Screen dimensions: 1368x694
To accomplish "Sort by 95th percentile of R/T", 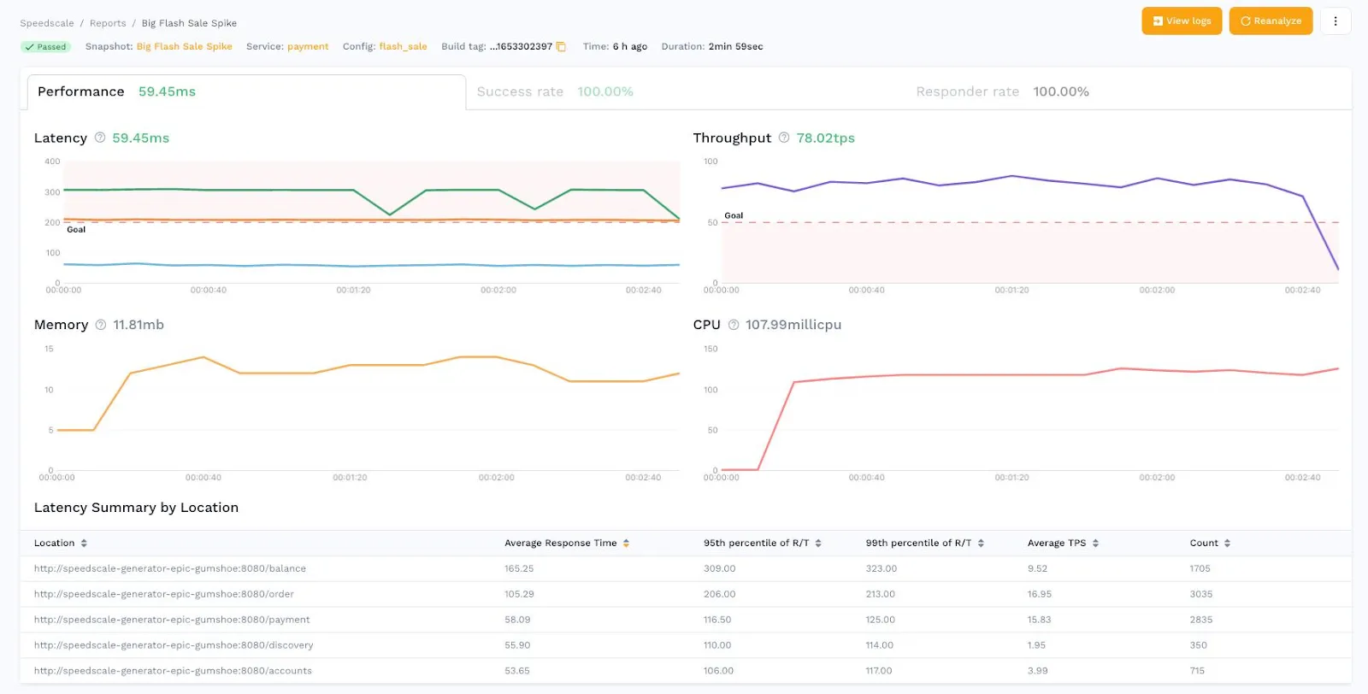I will coord(818,544).
